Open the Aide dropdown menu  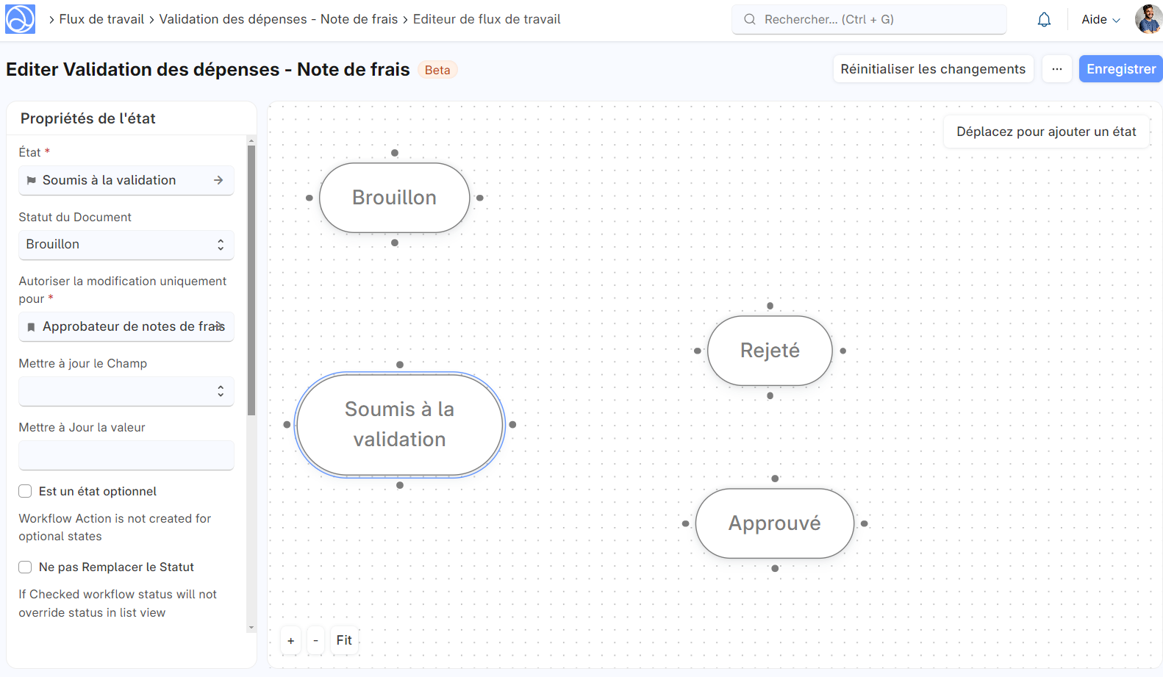[1100, 20]
